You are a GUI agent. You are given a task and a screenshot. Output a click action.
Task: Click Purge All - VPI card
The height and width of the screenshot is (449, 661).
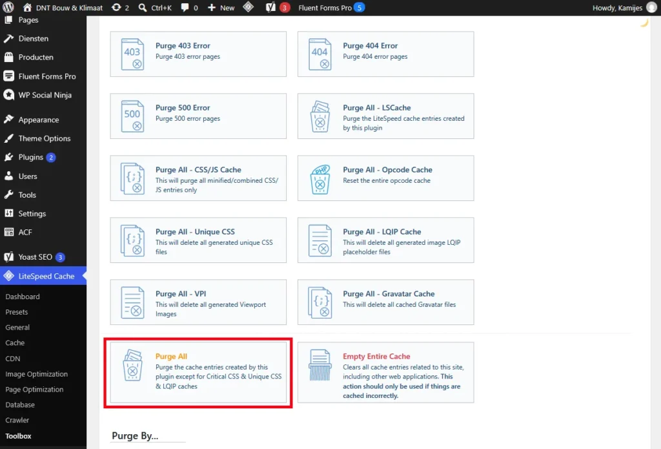click(198, 302)
